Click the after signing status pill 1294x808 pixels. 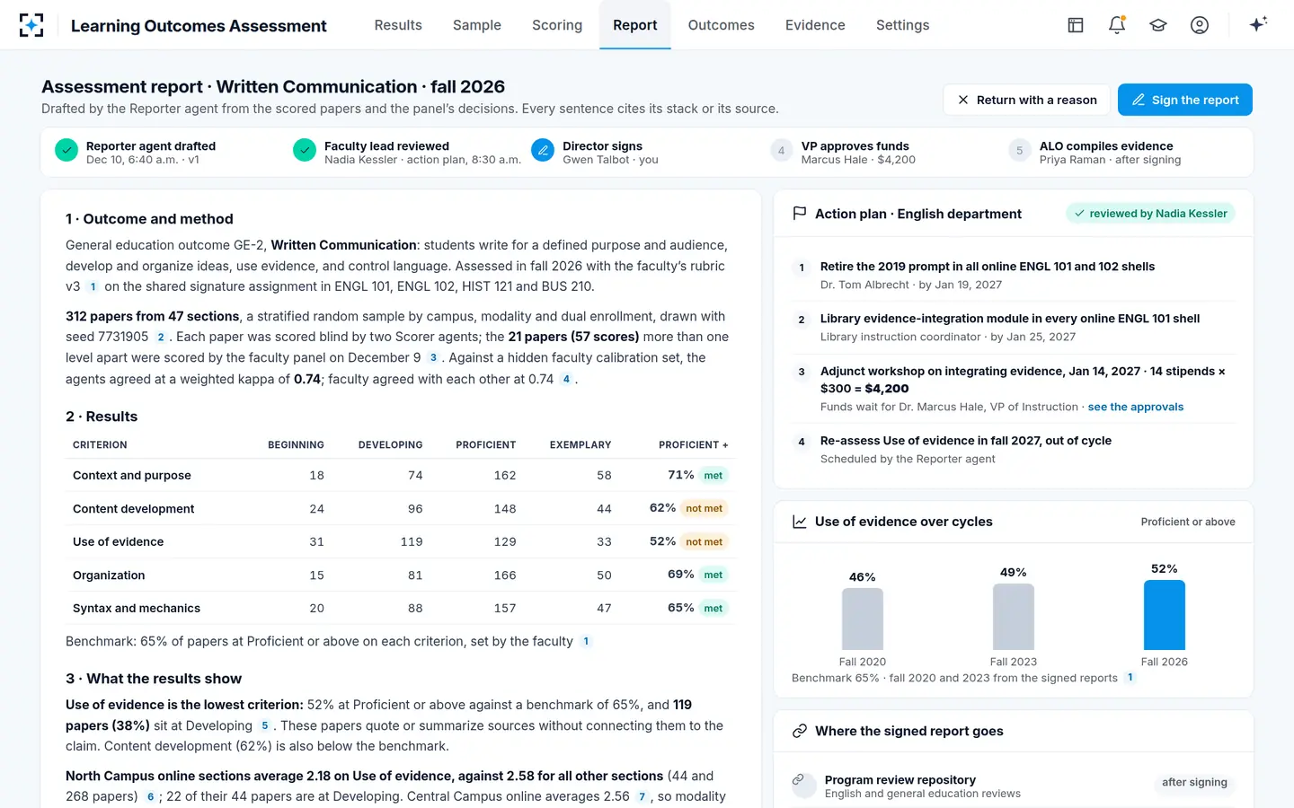pos(1193,783)
